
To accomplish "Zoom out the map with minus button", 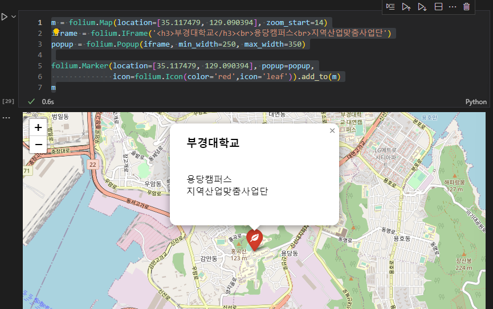I will tap(38, 145).
